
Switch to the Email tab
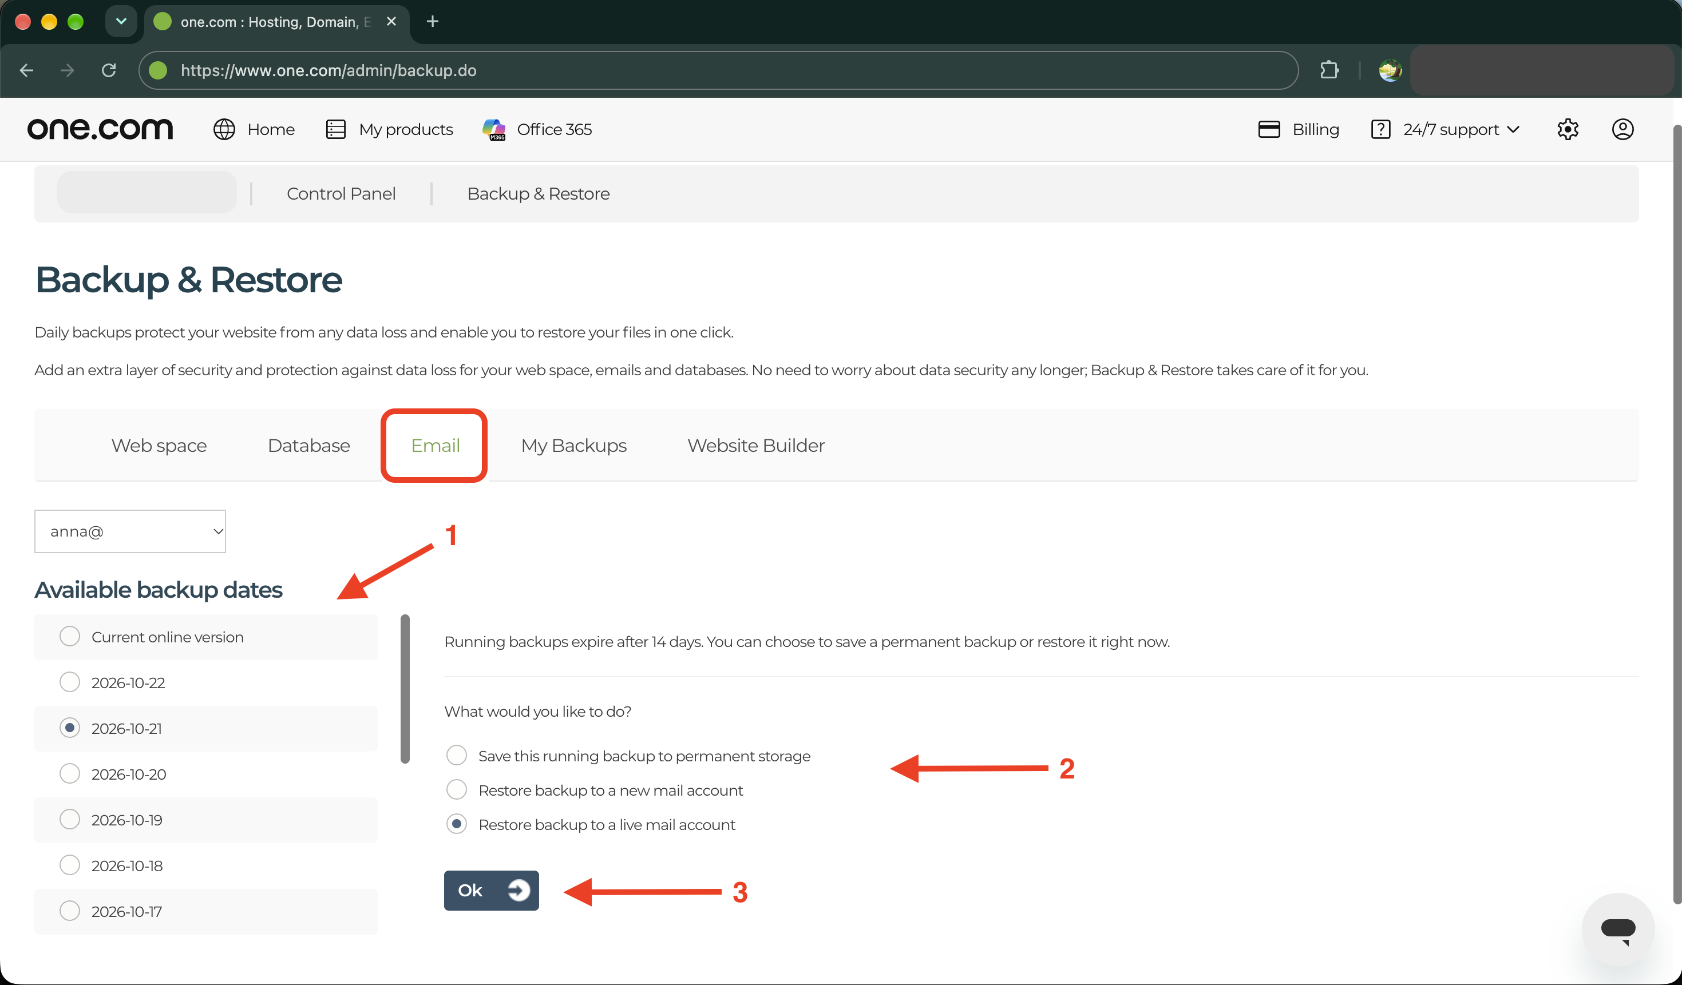(x=435, y=446)
